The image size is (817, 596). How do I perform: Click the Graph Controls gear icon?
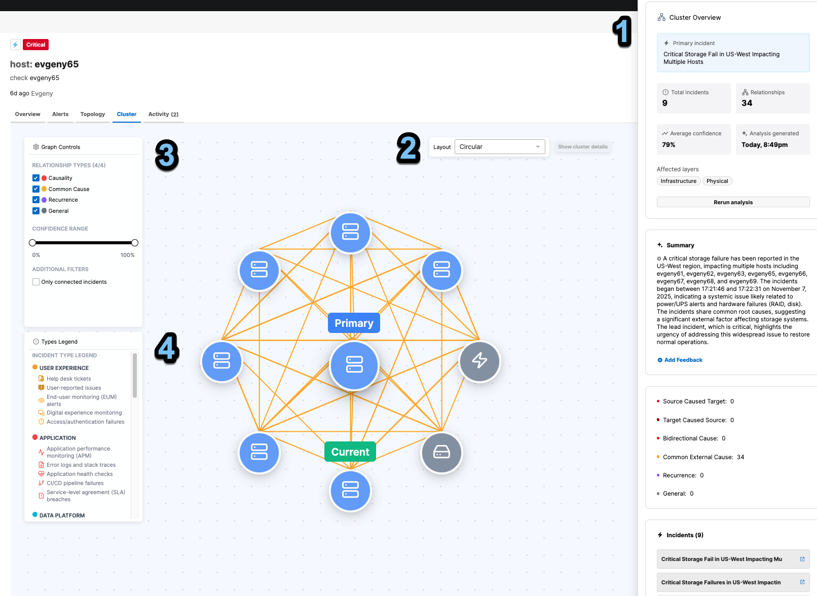coord(36,147)
